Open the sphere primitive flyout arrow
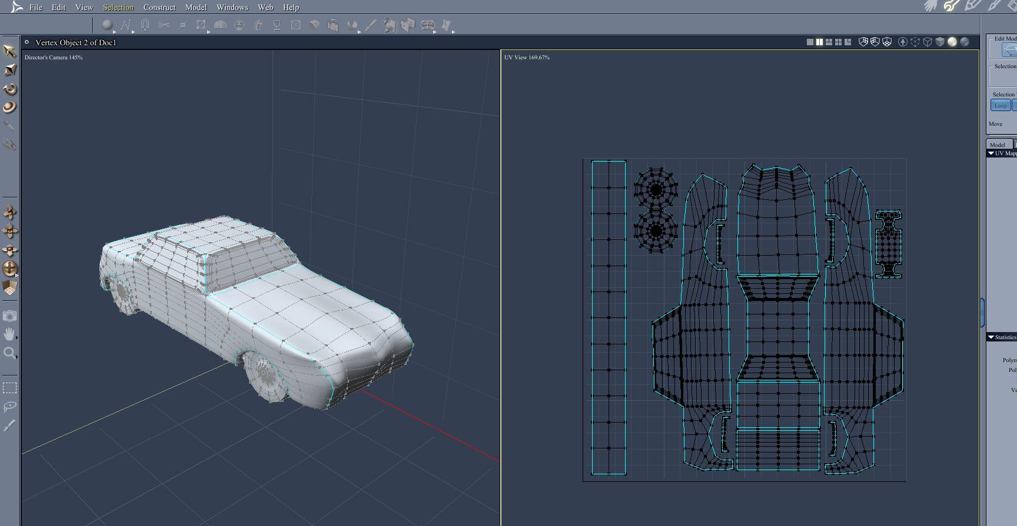Image resolution: width=1017 pixels, height=526 pixels. 114,31
